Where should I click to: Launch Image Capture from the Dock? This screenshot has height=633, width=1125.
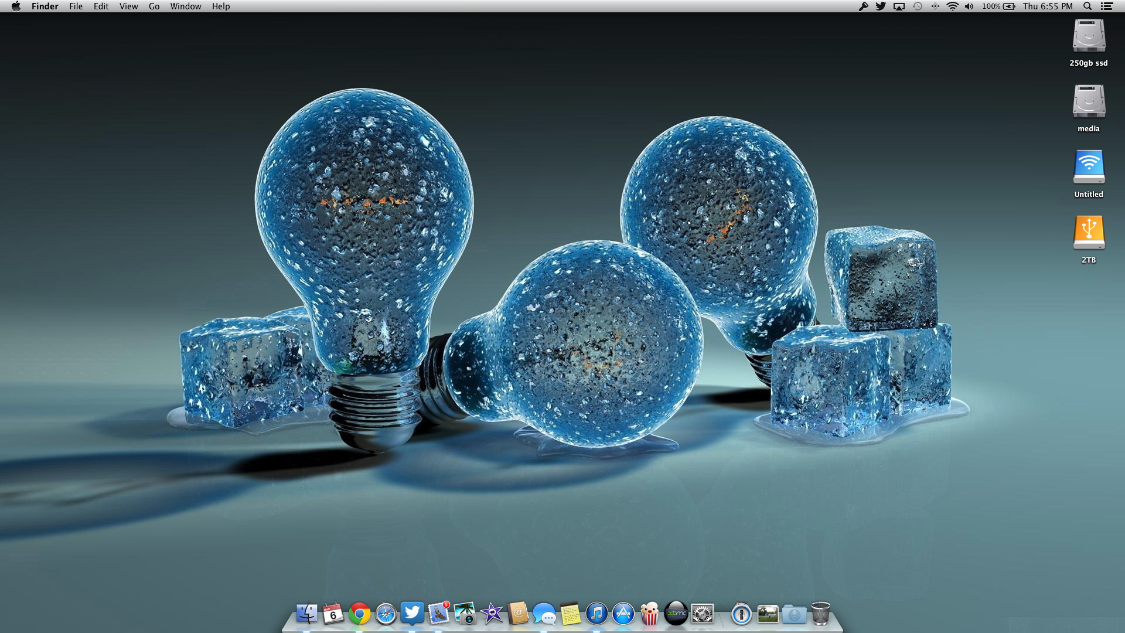(x=465, y=614)
